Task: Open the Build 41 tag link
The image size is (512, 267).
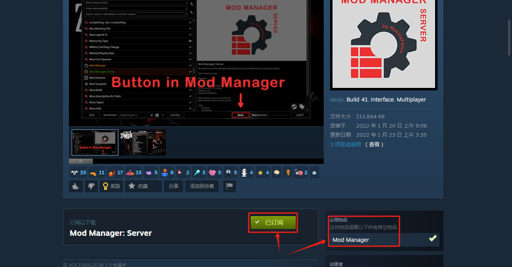Action: point(357,100)
